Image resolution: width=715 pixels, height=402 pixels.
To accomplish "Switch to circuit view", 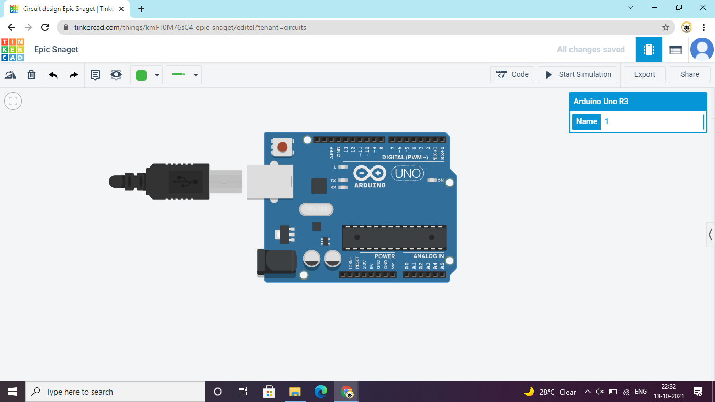I will coord(649,50).
